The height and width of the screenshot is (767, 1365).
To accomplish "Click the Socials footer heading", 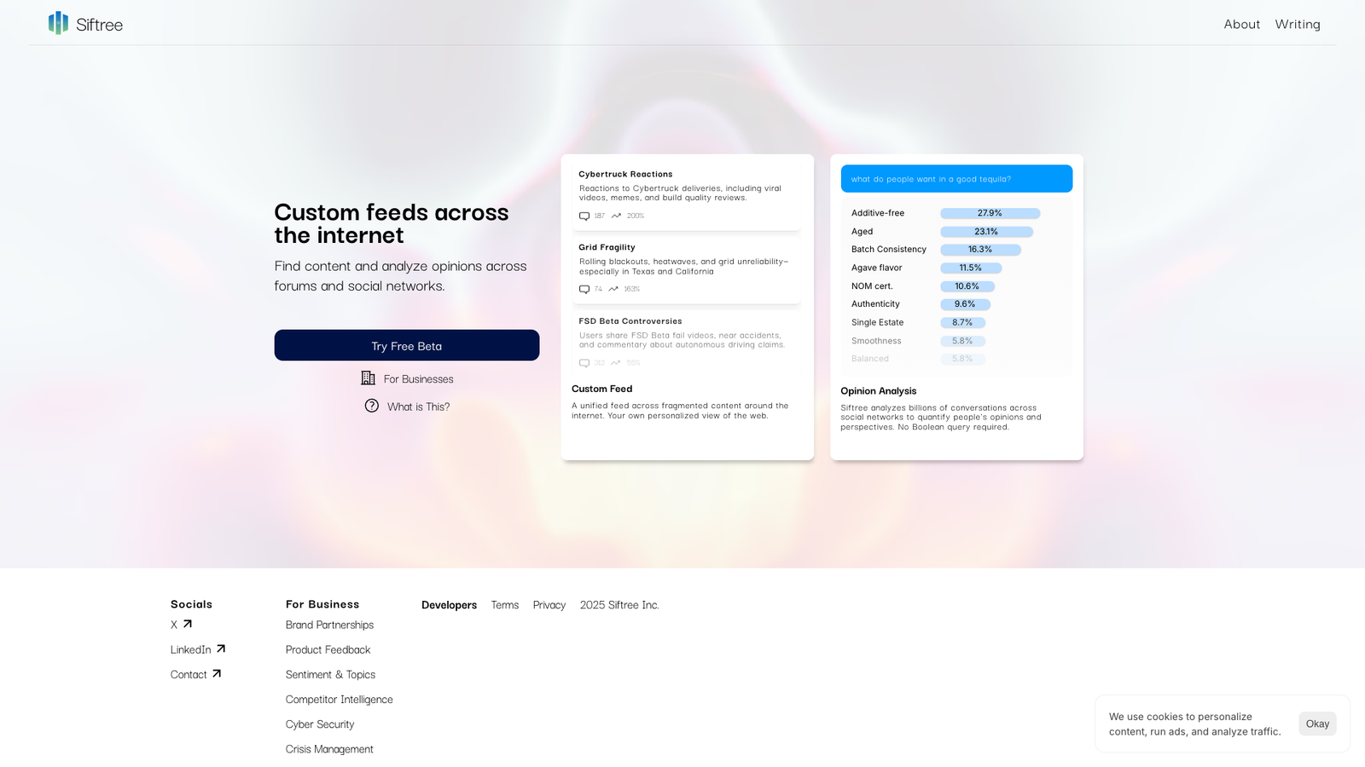I will pyautogui.click(x=191, y=604).
